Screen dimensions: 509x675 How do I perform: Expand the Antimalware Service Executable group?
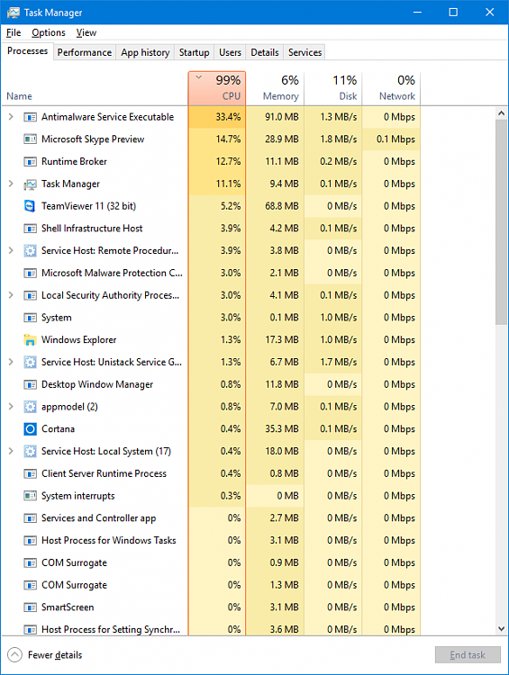11,117
